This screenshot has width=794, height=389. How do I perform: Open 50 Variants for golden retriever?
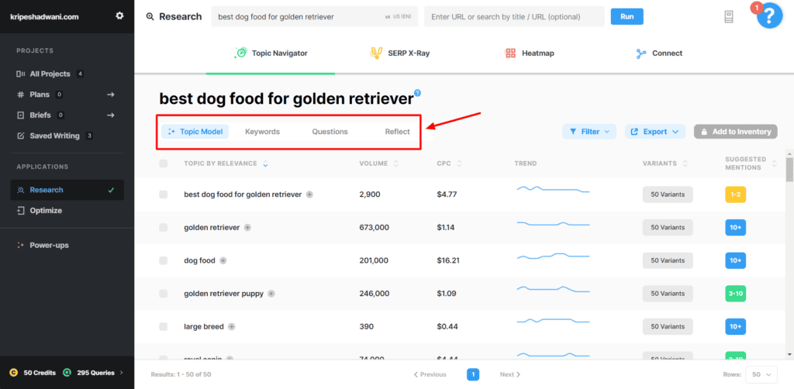pyautogui.click(x=668, y=228)
